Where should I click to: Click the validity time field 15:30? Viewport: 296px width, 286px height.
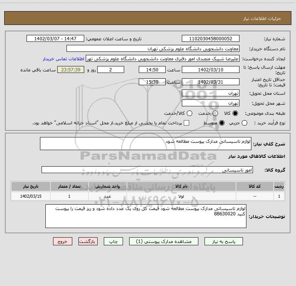tap(152, 82)
